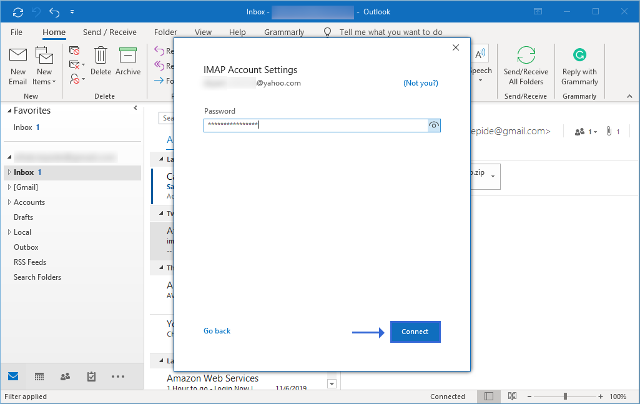Open the Junk dropdown icon
Screen dimensions: 640x404
[x=77, y=78]
